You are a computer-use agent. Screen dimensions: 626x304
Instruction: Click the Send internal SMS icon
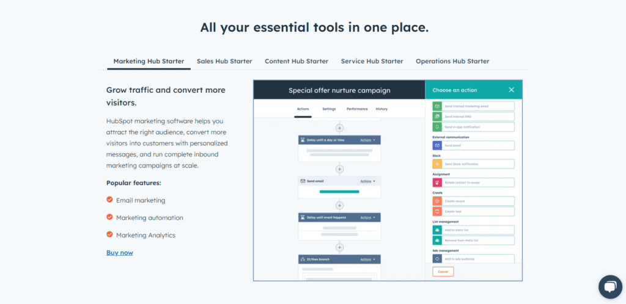(x=437, y=117)
